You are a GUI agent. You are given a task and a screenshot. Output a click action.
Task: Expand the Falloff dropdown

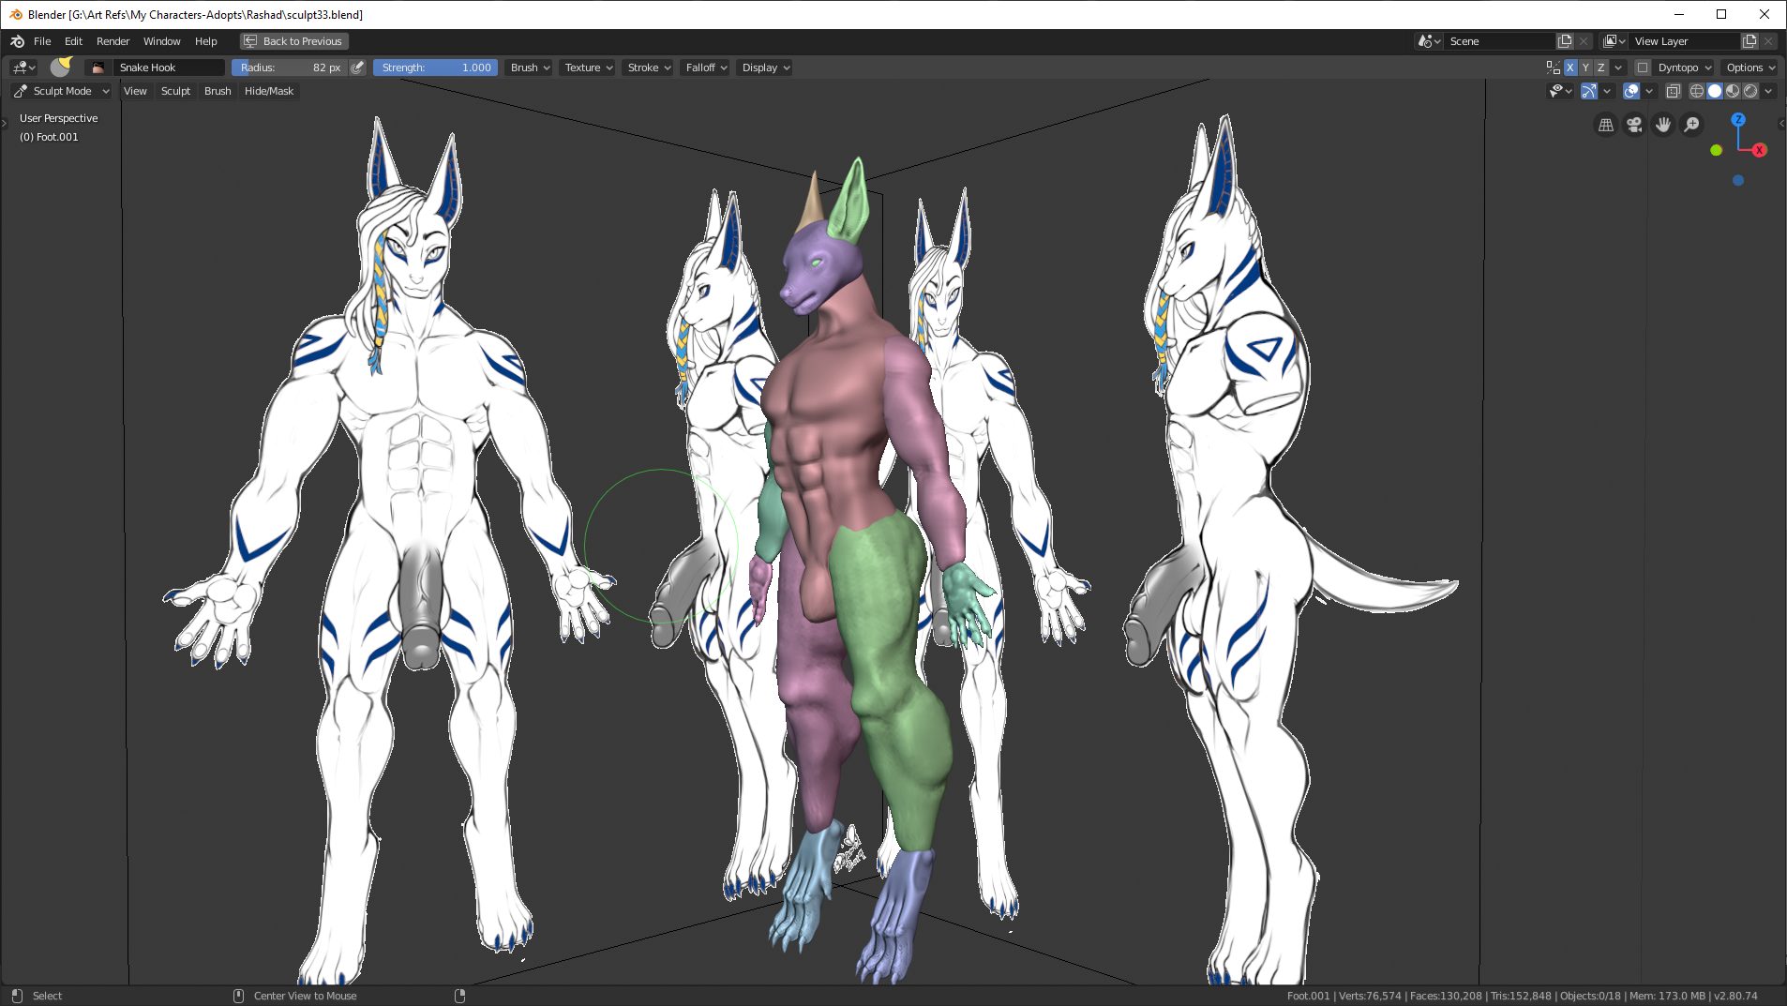tap(706, 68)
